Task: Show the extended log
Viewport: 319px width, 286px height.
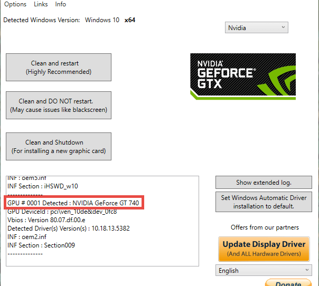Action: point(264,183)
